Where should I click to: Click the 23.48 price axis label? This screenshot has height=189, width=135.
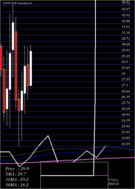pyautogui.click(x=126, y=132)
